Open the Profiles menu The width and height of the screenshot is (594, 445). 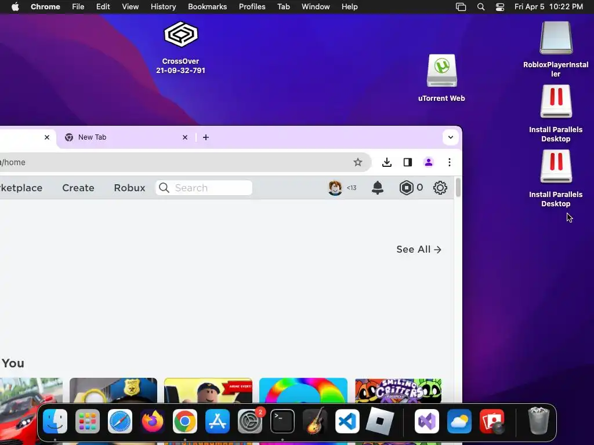pyautogui.click(x=252, y=7)
